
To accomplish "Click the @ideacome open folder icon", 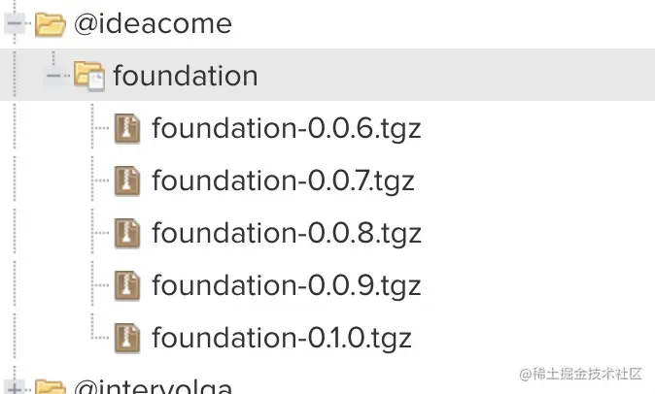I will tap(50, 24).
